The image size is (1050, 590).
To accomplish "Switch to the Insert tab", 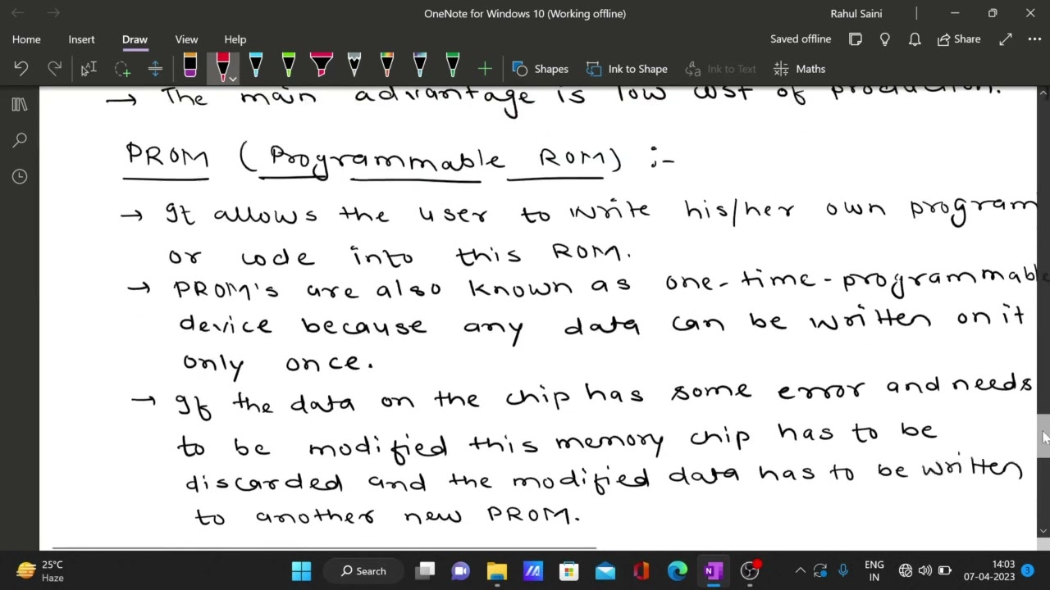I will [x=81, y=39].
